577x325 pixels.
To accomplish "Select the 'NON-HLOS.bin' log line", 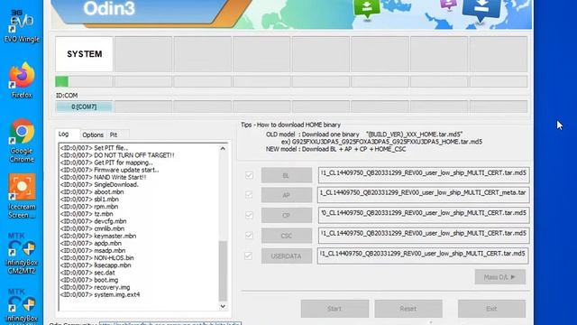I will [x=96, y=258].
